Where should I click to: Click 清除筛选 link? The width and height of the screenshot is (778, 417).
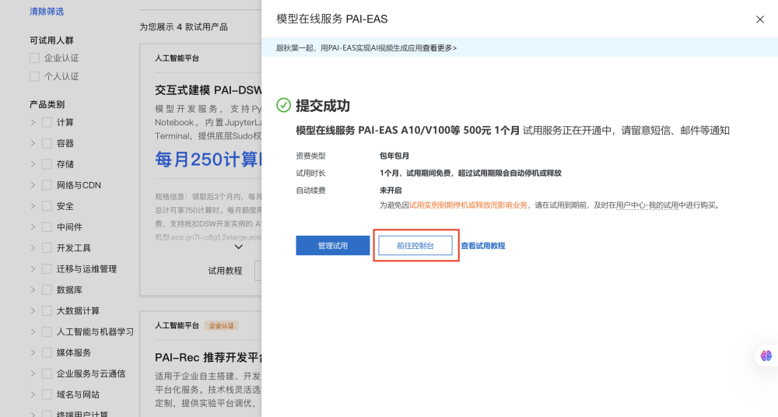(47, 12)
